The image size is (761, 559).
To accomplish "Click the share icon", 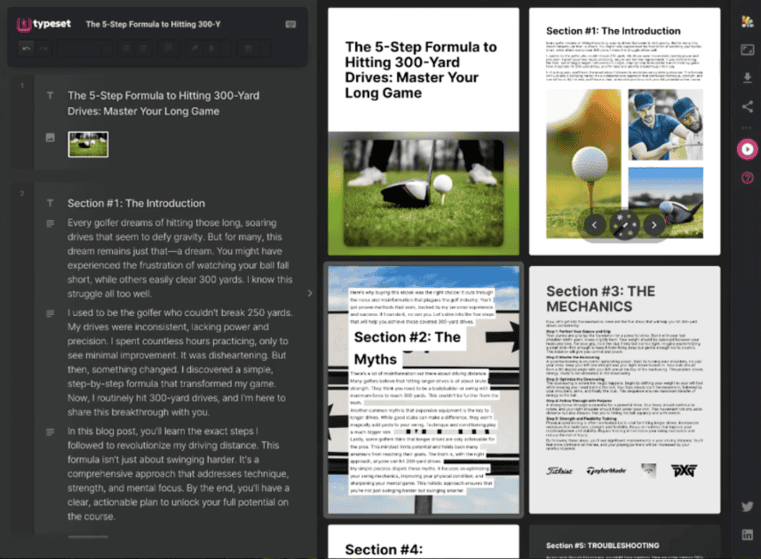I will (747, 106).
